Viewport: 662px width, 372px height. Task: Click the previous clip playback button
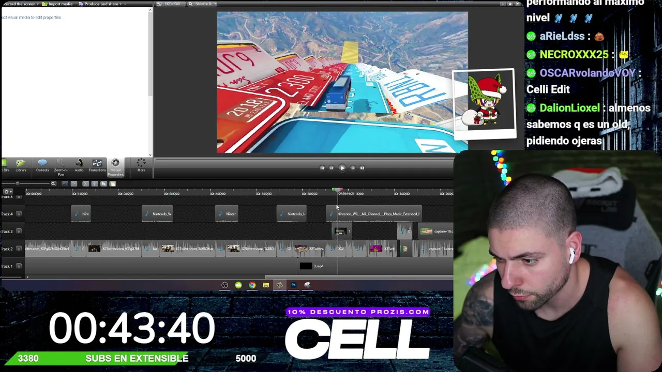tap(322, 168)
